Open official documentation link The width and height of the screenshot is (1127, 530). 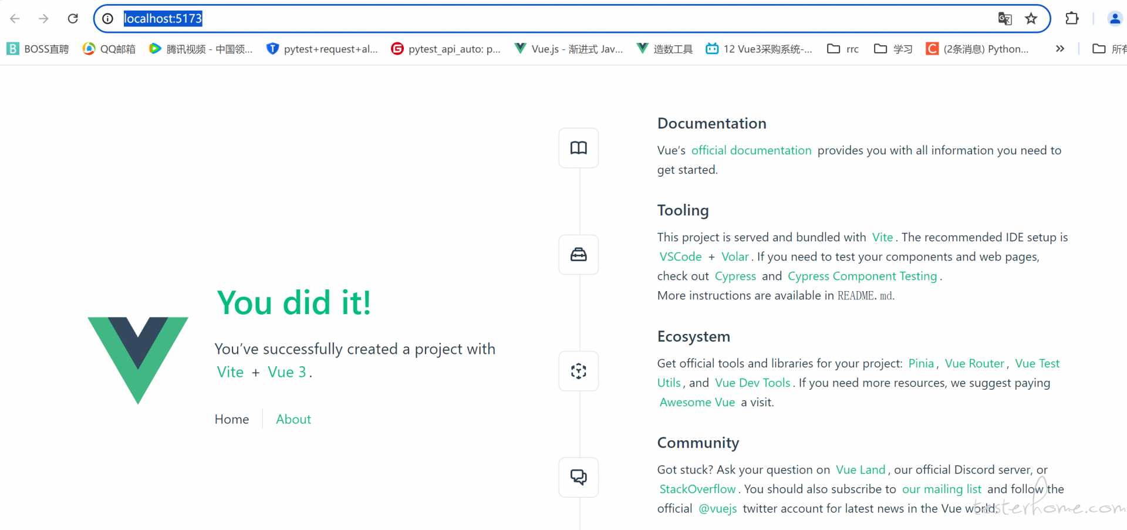751,150
